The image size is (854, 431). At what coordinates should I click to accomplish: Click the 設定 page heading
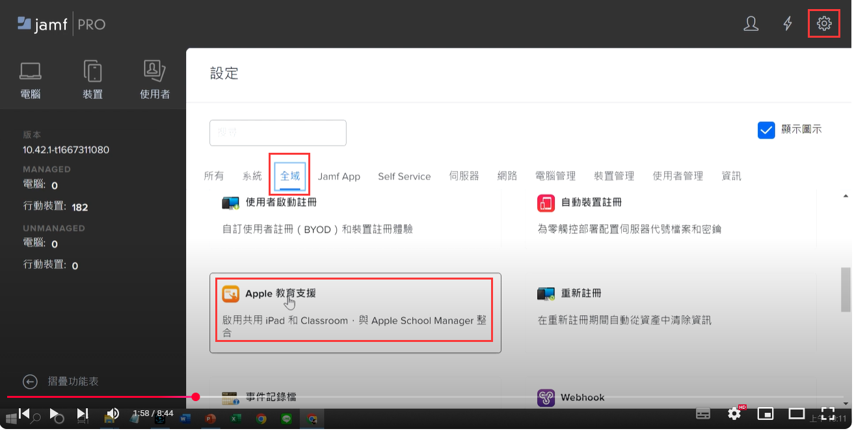pos(224,73)
